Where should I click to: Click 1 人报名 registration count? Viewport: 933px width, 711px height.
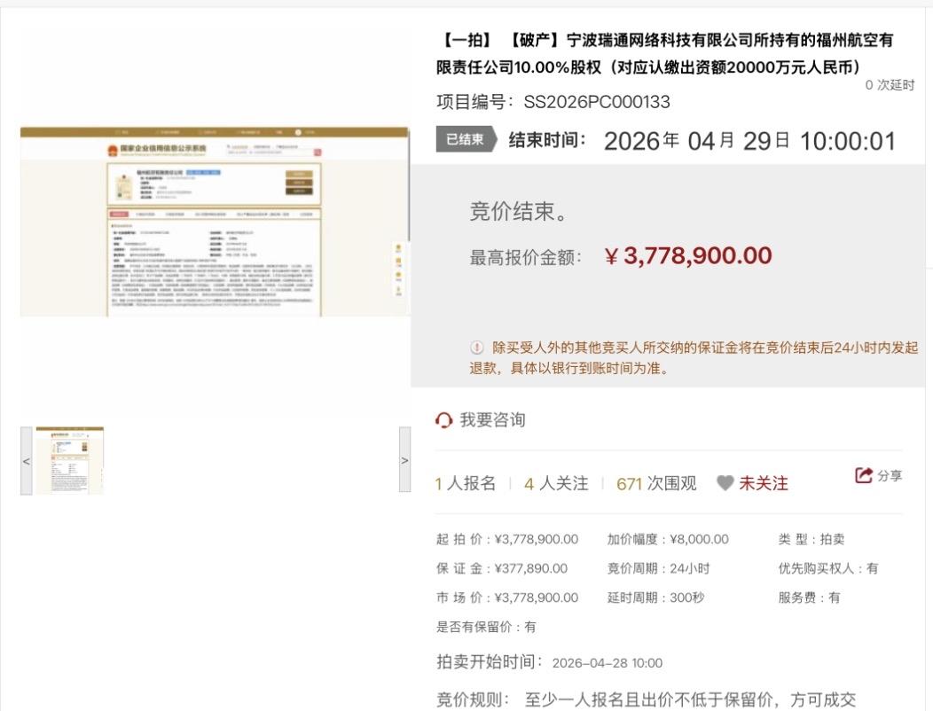click(466, 483)
